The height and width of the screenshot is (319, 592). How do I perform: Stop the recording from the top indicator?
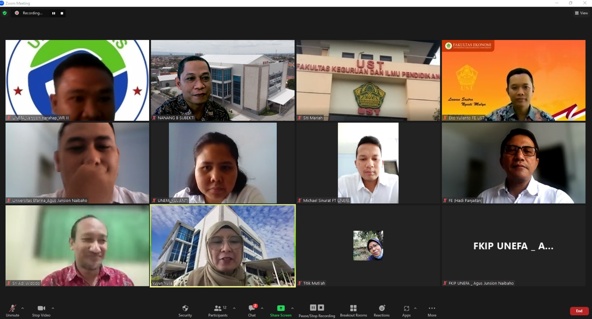tap(62, 13)
